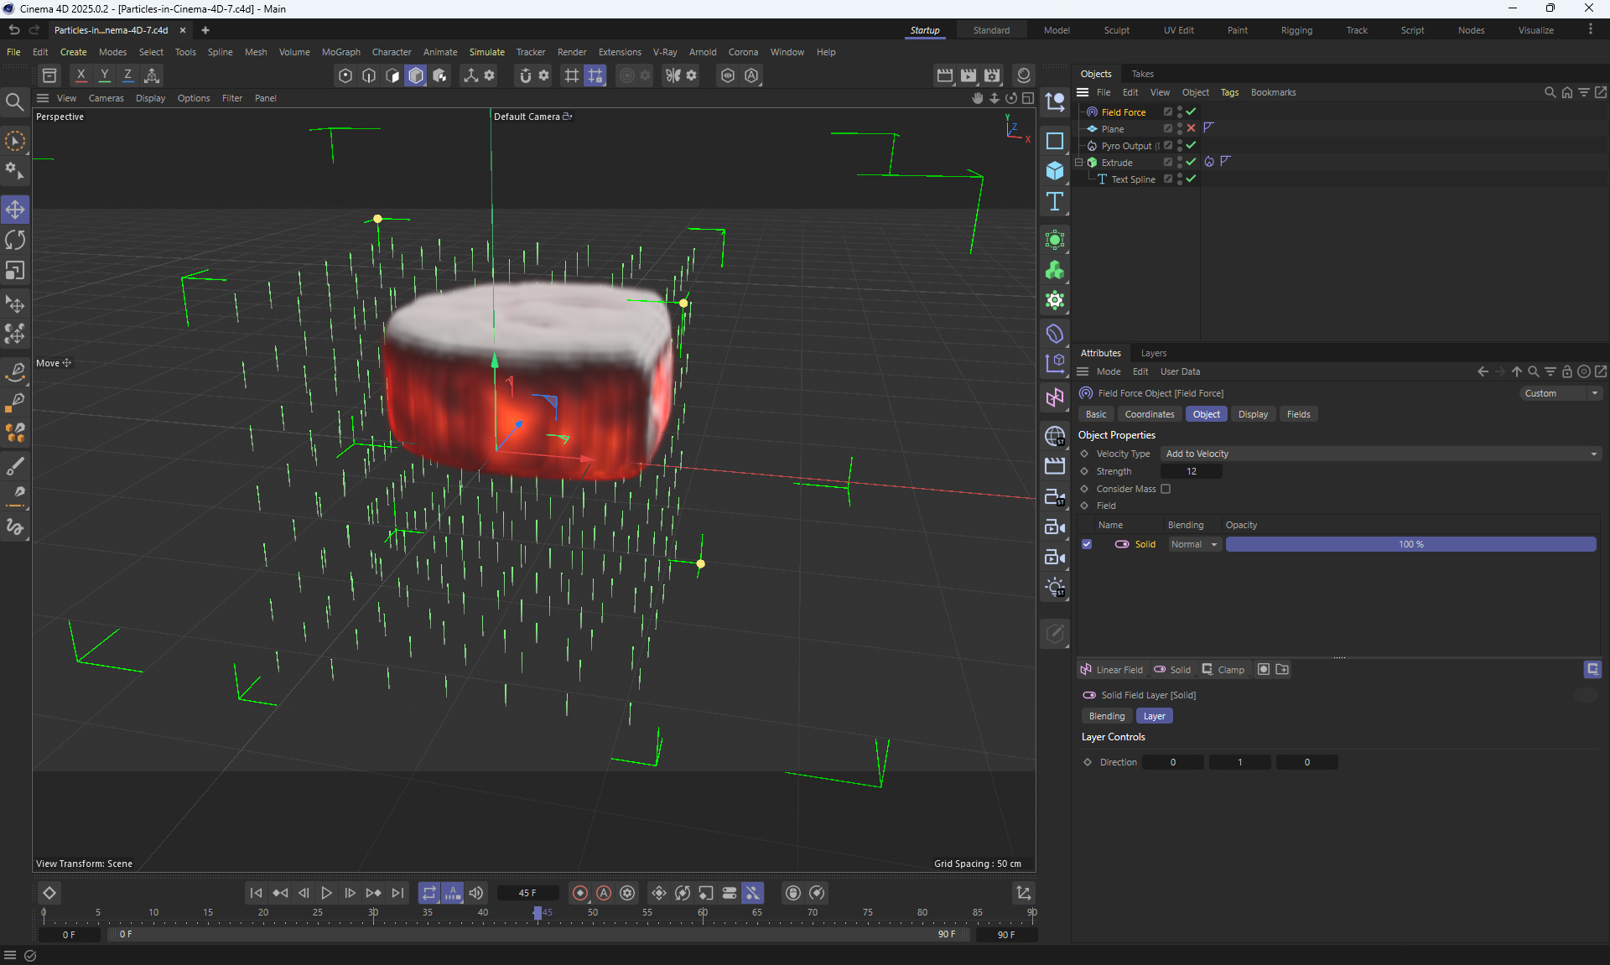Click the Linear Field button
The height and width of the screenshot is (965, 1610).
[1112, 670]
